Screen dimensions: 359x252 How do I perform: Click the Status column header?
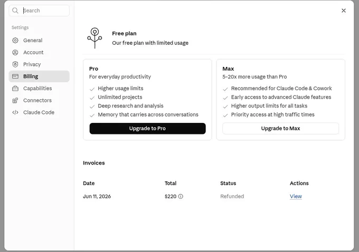point(228,183)
